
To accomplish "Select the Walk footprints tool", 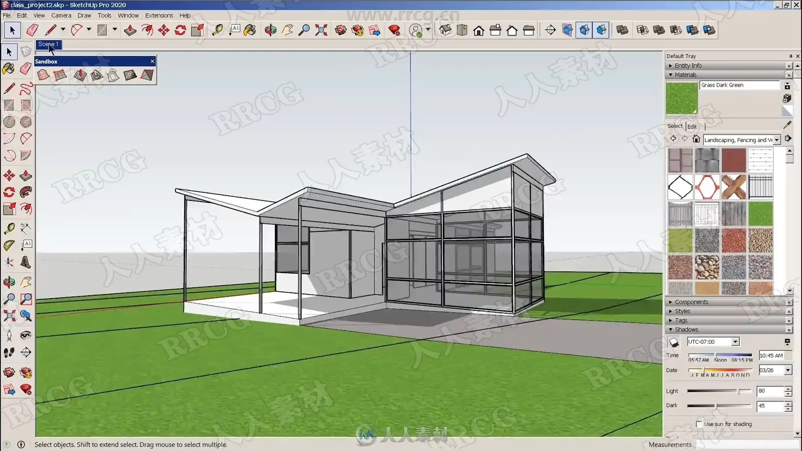I will pyautogui.click(x=9, y=352).
